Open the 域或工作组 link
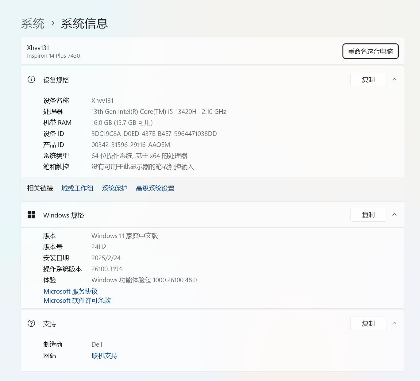 point(77,188)
